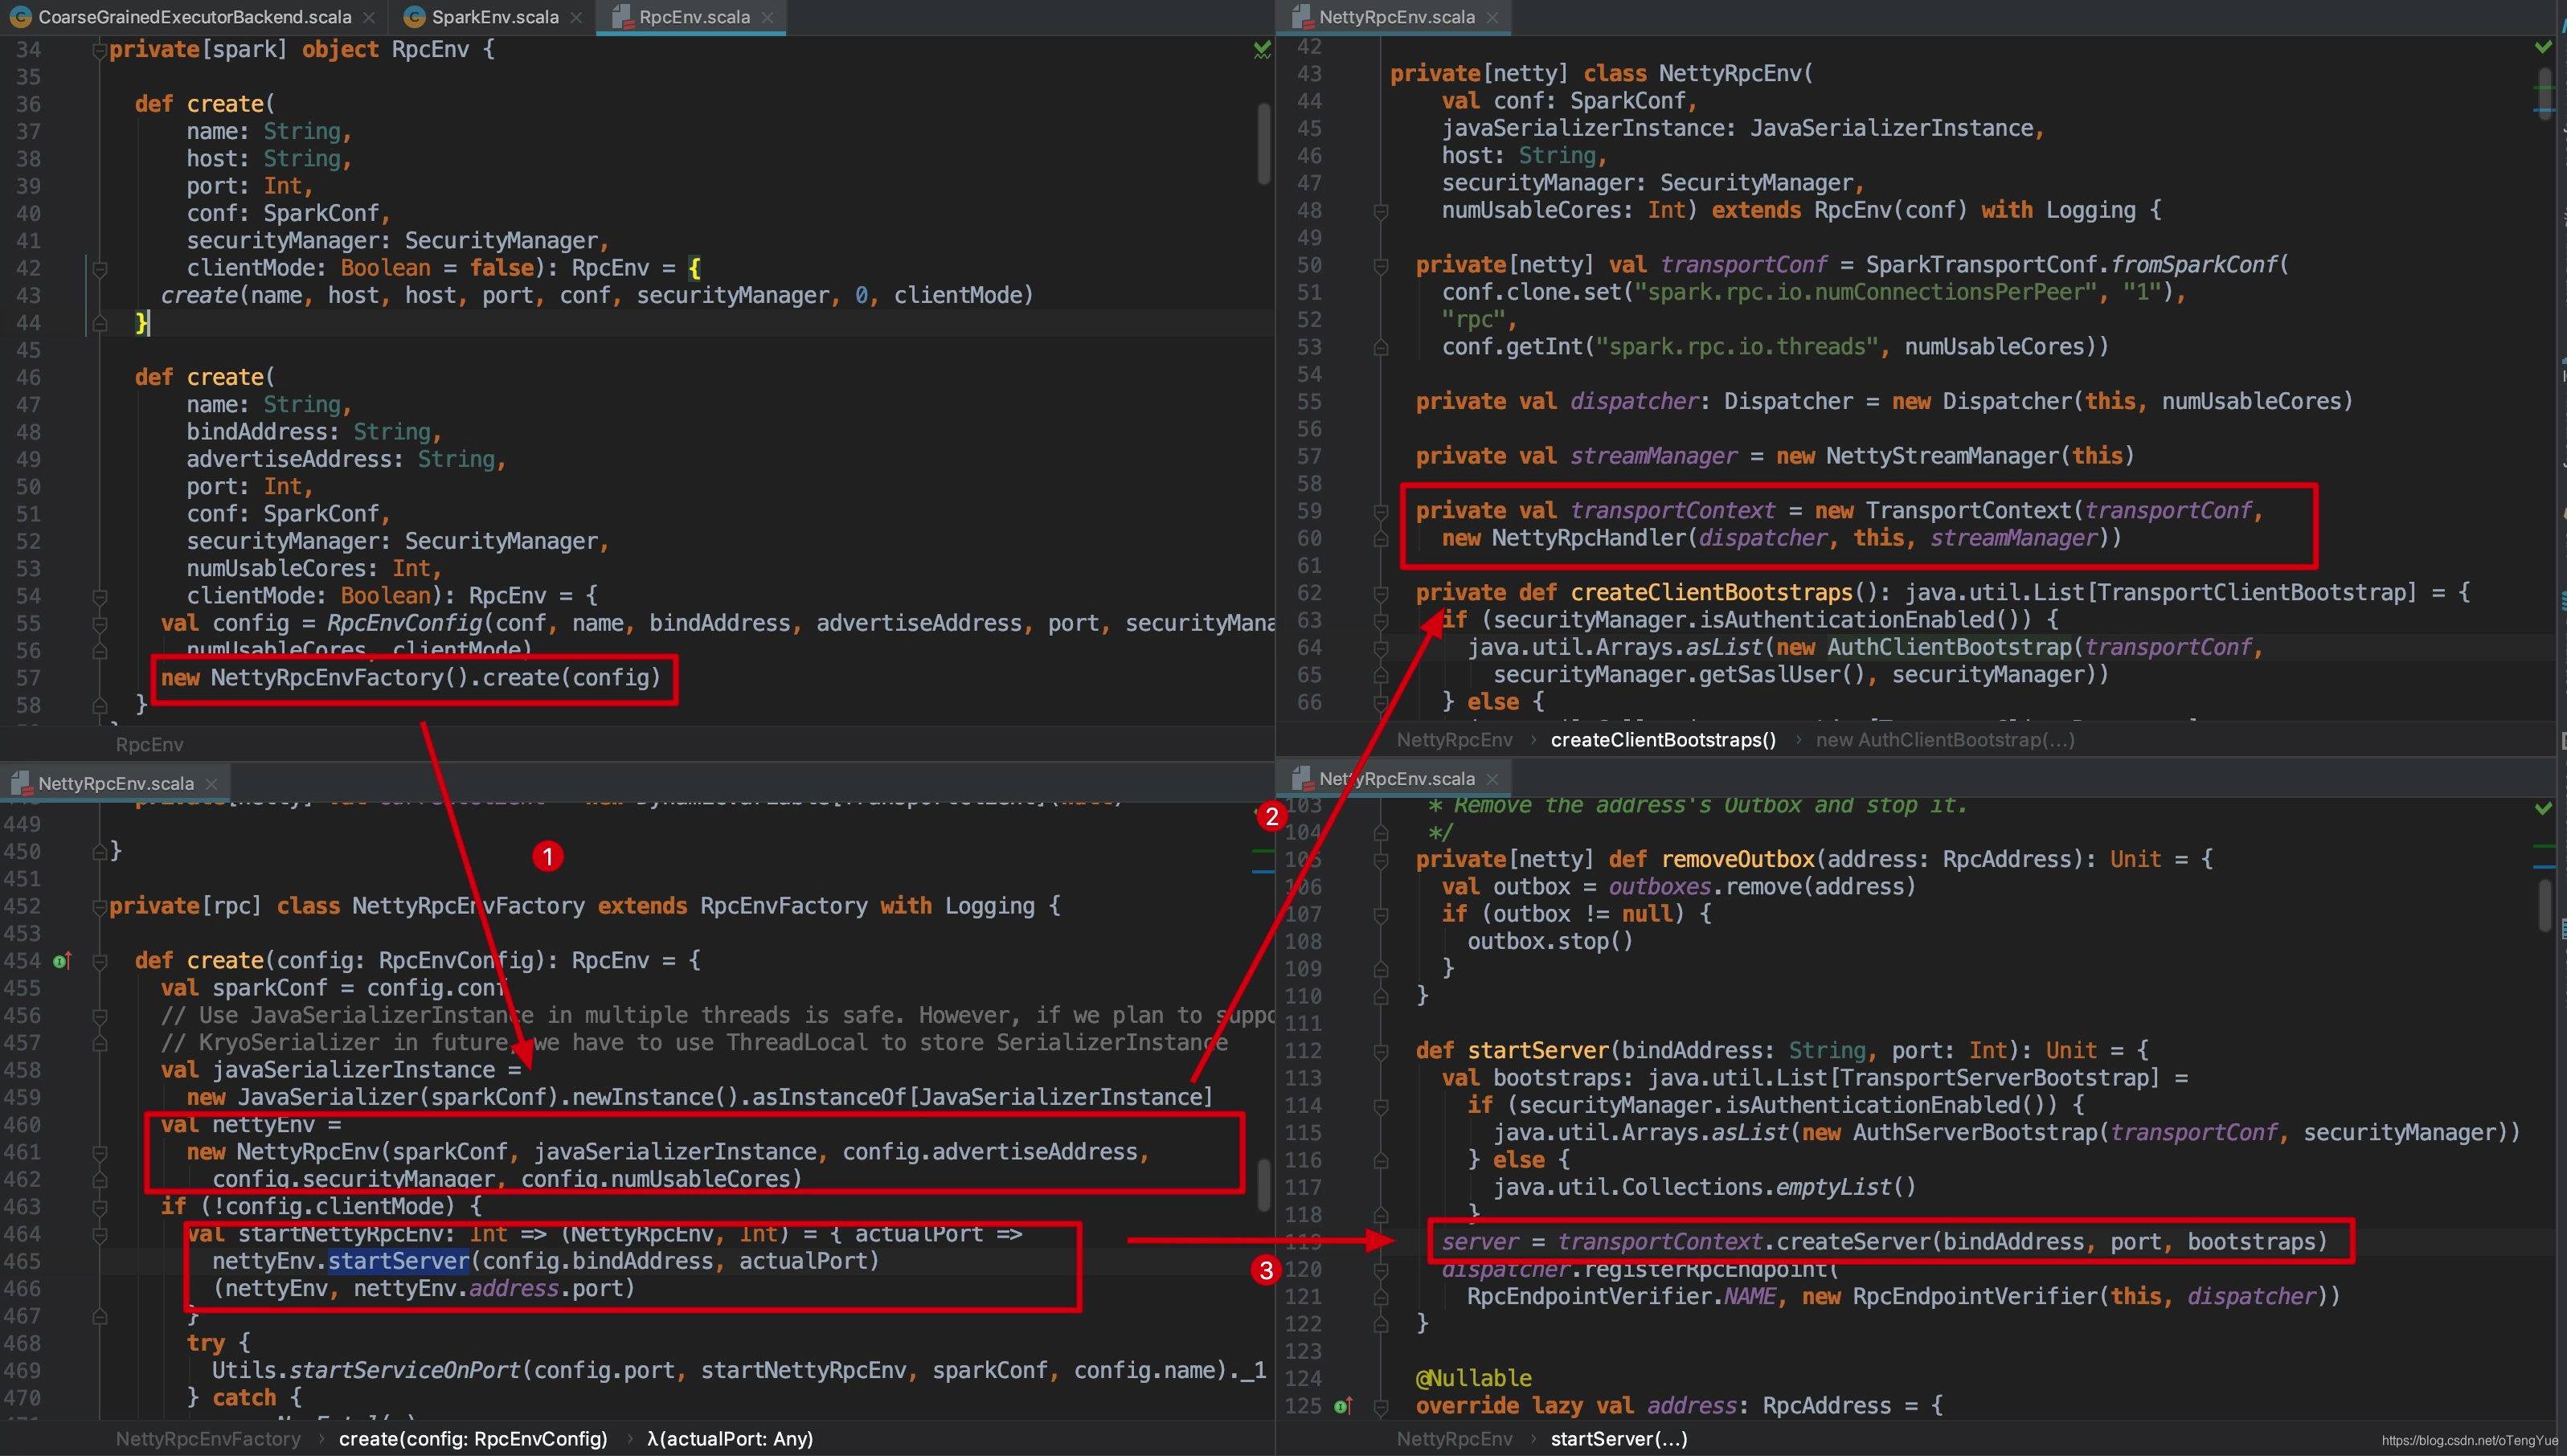The height and width of the screenshot is (1456, 2567).
Task: Click the green inspection checkmark in RpcEnv.scala pane
Action: [1262, 49]
